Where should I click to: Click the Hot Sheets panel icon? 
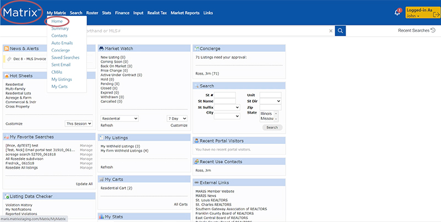[7, 76]
